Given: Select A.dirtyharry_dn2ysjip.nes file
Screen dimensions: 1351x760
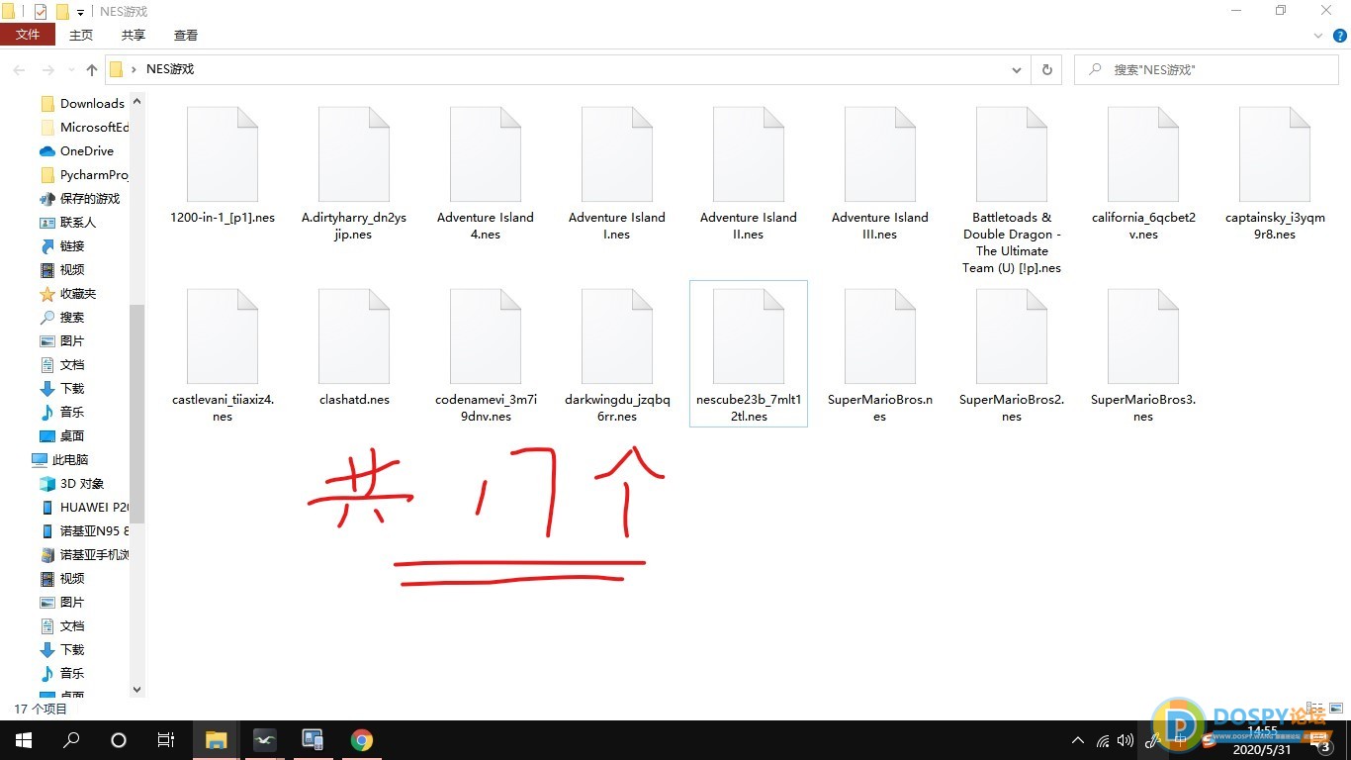Looking at the screenshot, I should point(354,175).
